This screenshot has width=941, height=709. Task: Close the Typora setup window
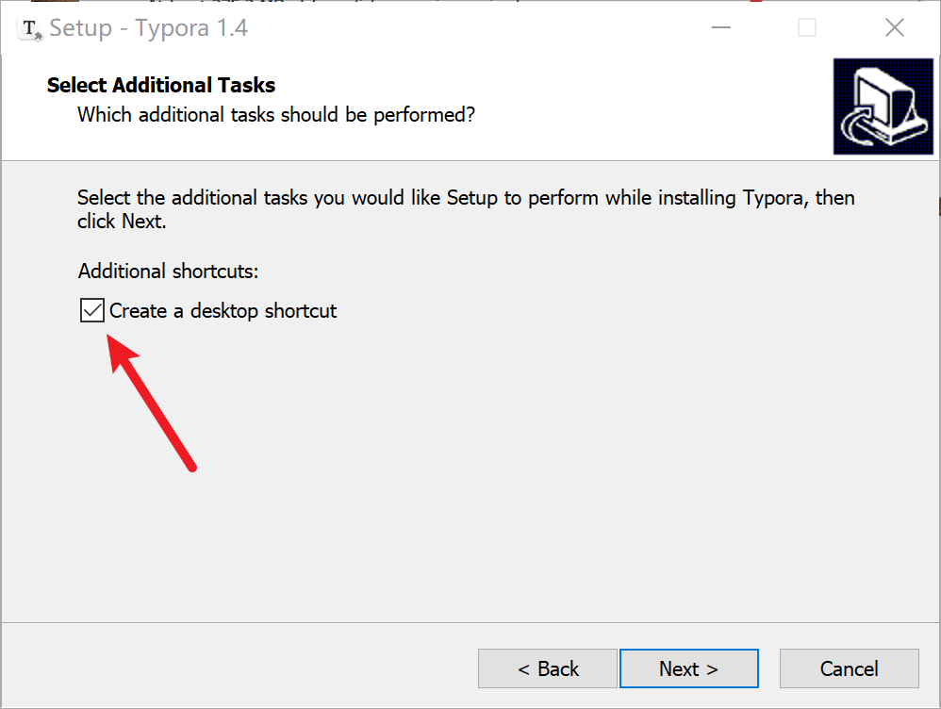895,28
